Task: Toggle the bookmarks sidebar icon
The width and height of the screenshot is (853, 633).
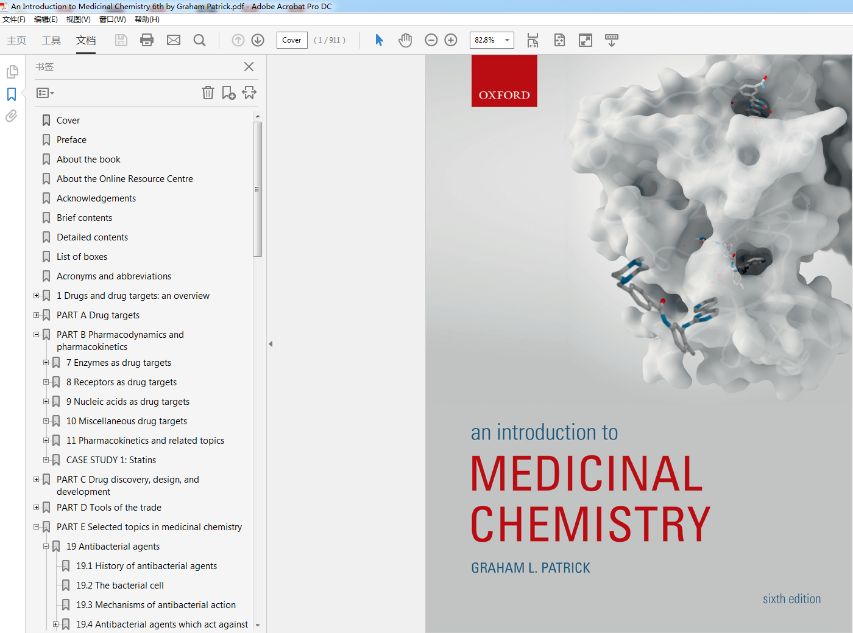Action: [12, 94]
